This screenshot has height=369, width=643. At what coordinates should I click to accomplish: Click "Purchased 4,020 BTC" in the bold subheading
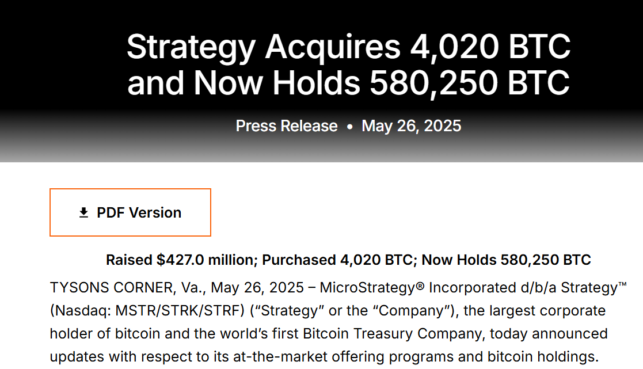click(x=337, y=260)
